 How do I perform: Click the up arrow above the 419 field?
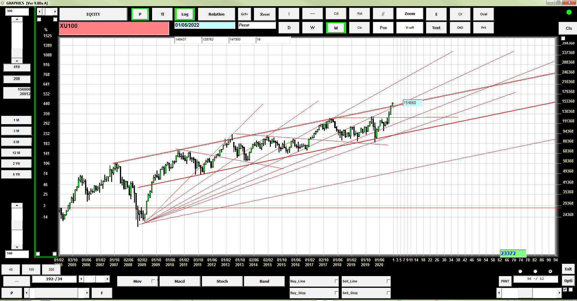(17, 19)
